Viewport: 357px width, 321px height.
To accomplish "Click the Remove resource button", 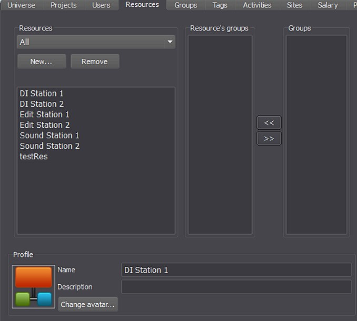I will pyautogui.click(x=95, y=61).
